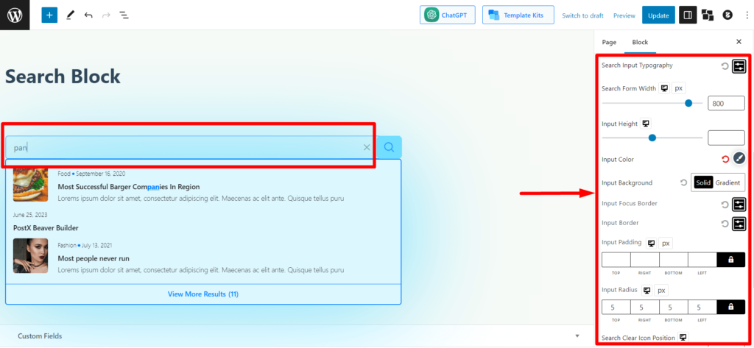Reset the Input Border

click(x=725, y=224)
